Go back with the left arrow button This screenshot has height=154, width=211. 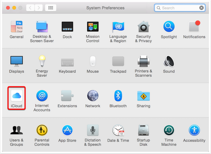pos(31,8)
